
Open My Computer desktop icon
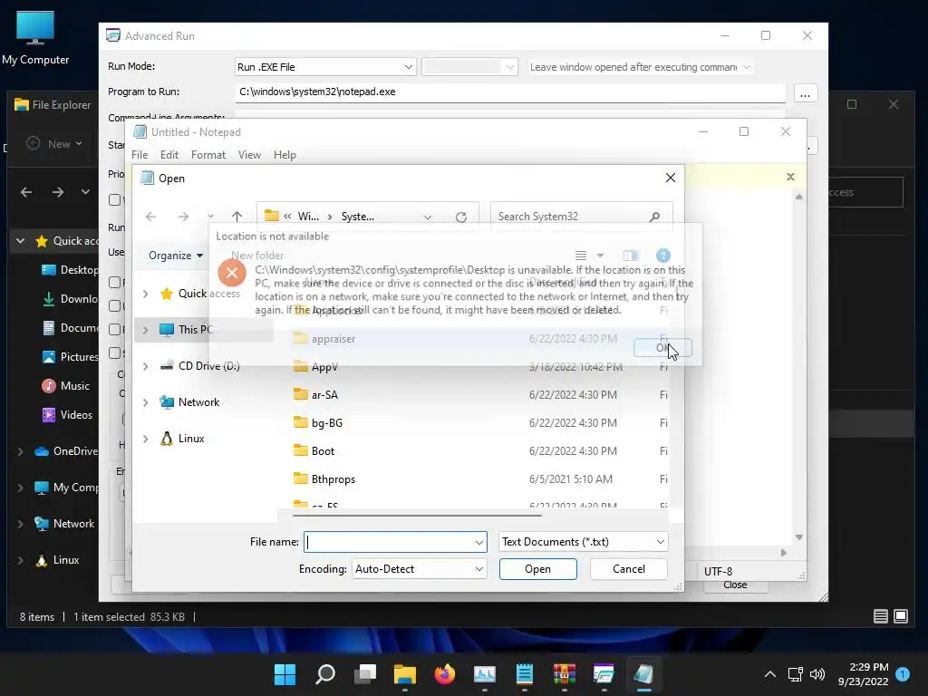(x=35, y=38)
